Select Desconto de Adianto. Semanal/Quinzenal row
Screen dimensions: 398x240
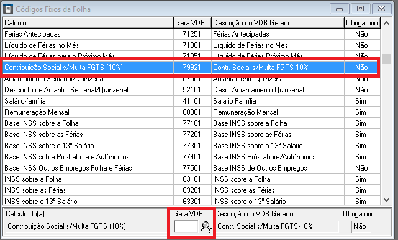(191, 90)
